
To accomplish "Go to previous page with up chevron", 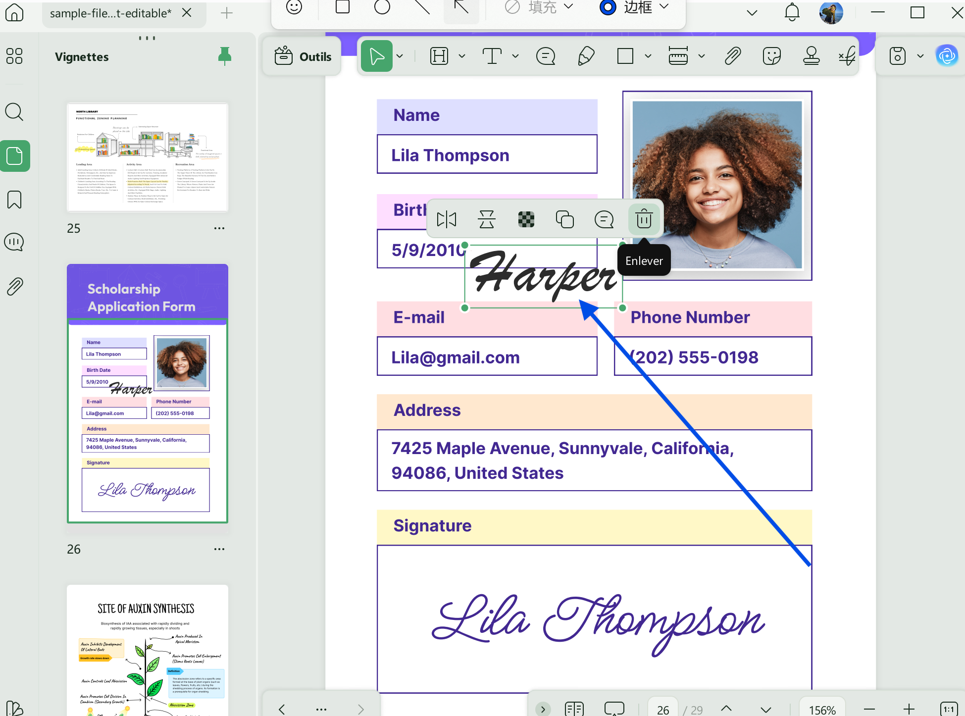I will pos(726,709).
